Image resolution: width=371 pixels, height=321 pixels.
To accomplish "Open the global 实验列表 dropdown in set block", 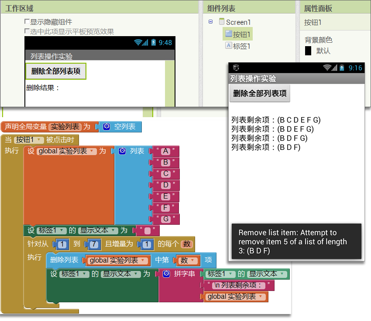I will 93,152.
